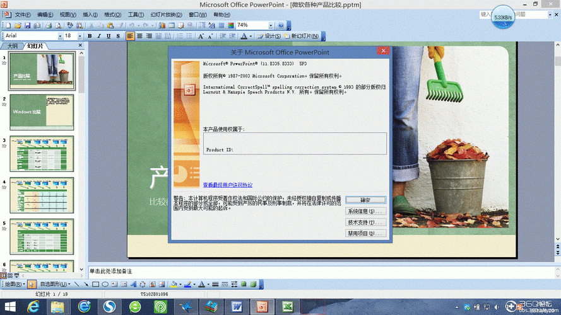561x315 pixels.
Task: Open formatting toolbar Font Color dropdown arrow
Action: [x=251, y=36]
